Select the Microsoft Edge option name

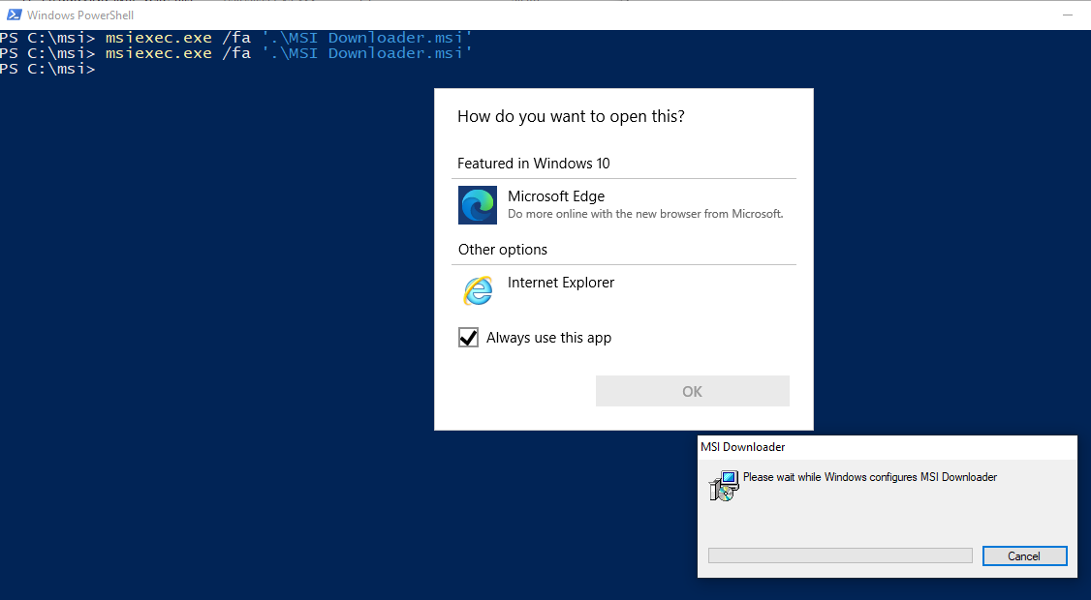pos(556,196)
